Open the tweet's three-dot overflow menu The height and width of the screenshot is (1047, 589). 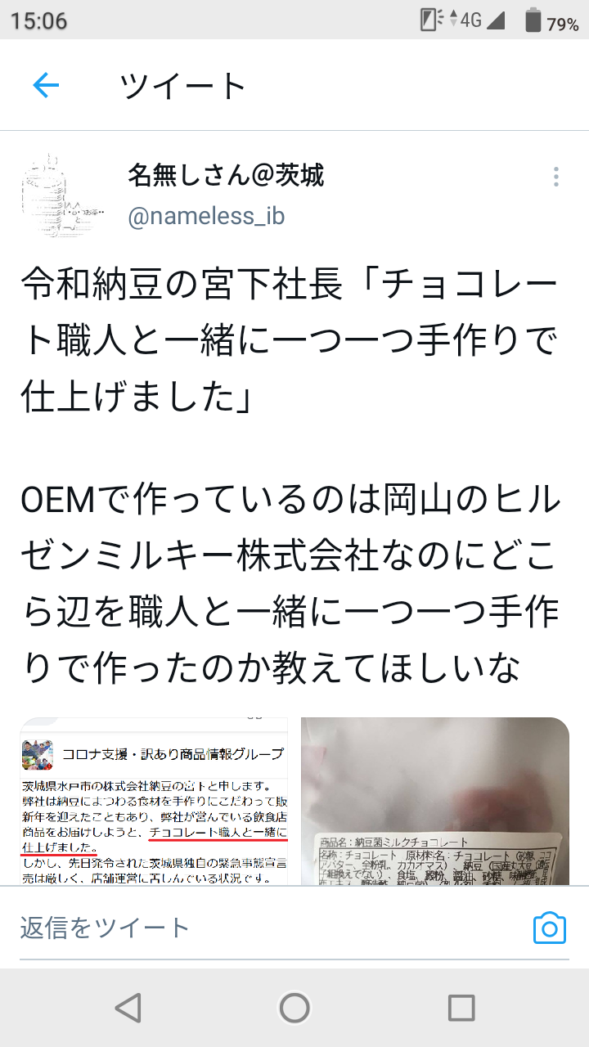556,177
